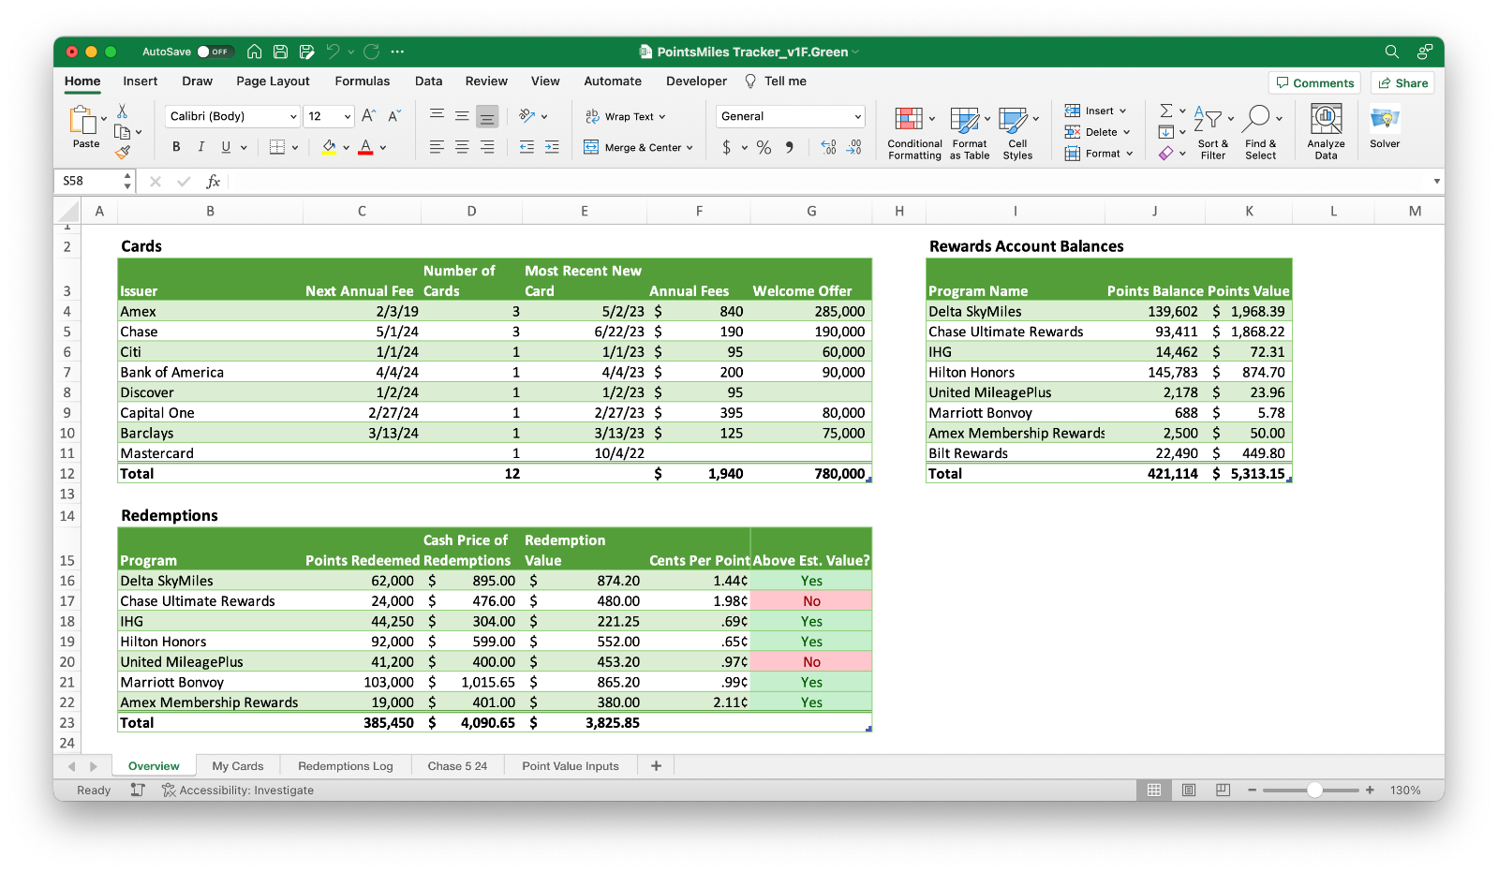1498x872 pixels.
Task: Click the Name Box showing S58
Action: point(91,181)
